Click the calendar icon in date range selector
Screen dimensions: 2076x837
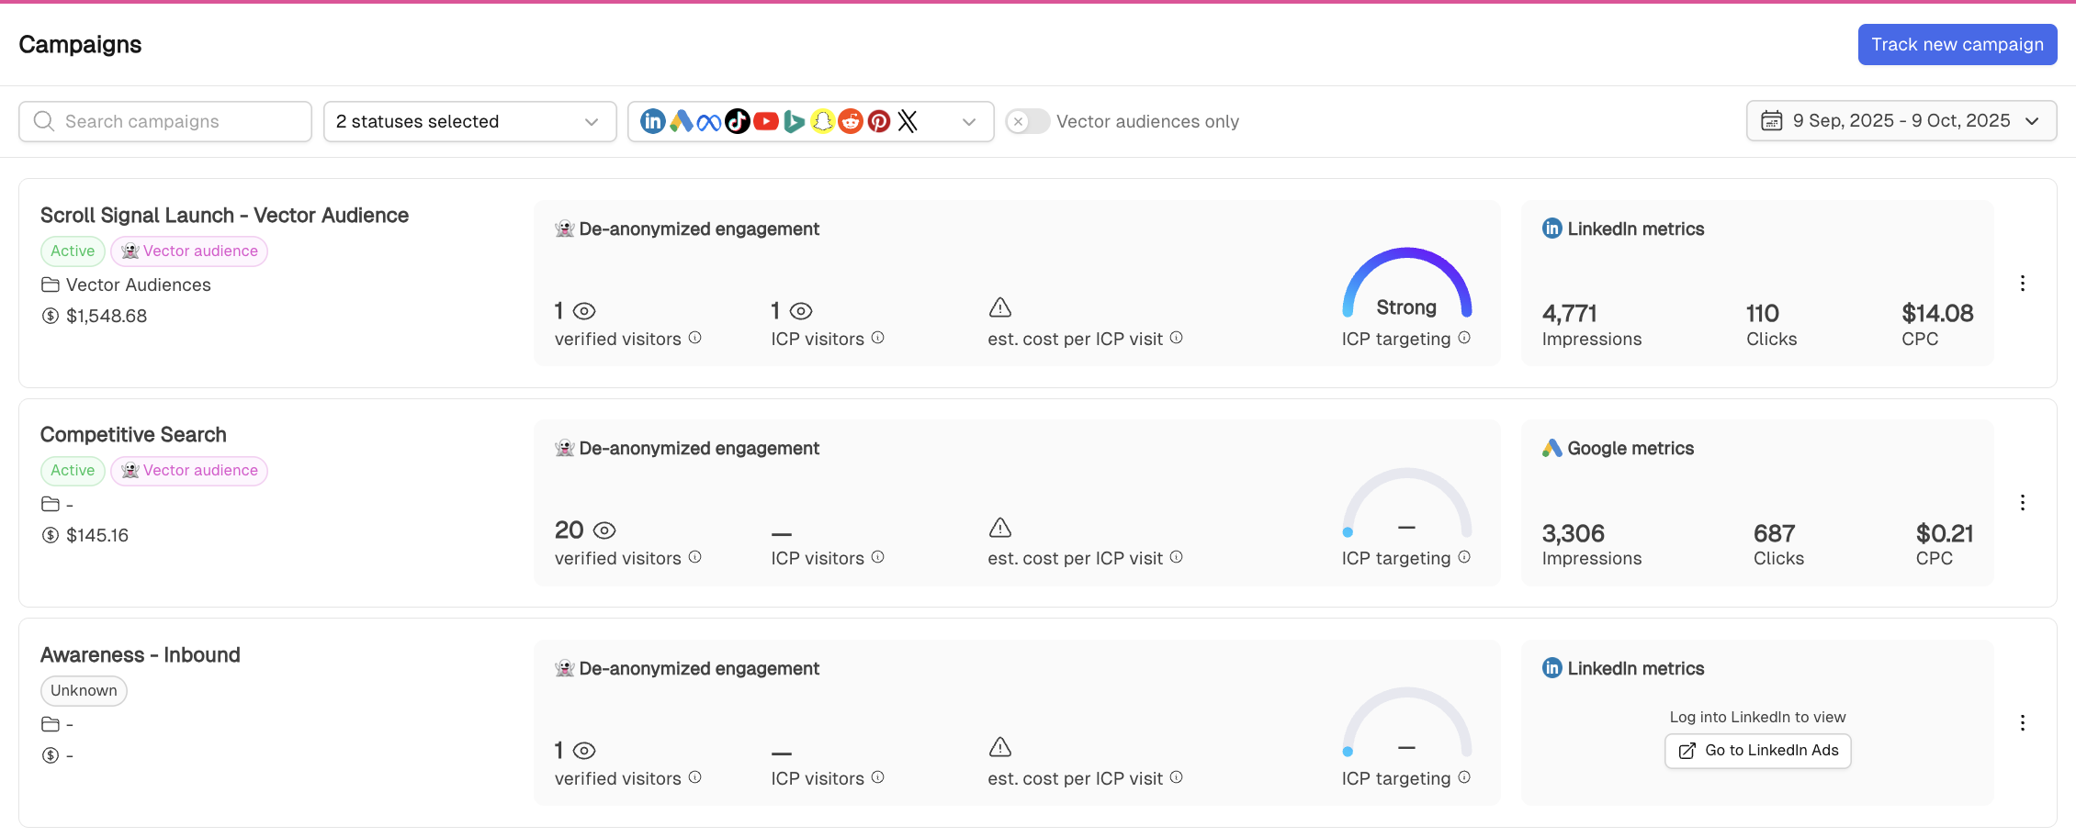[1772, 121]
